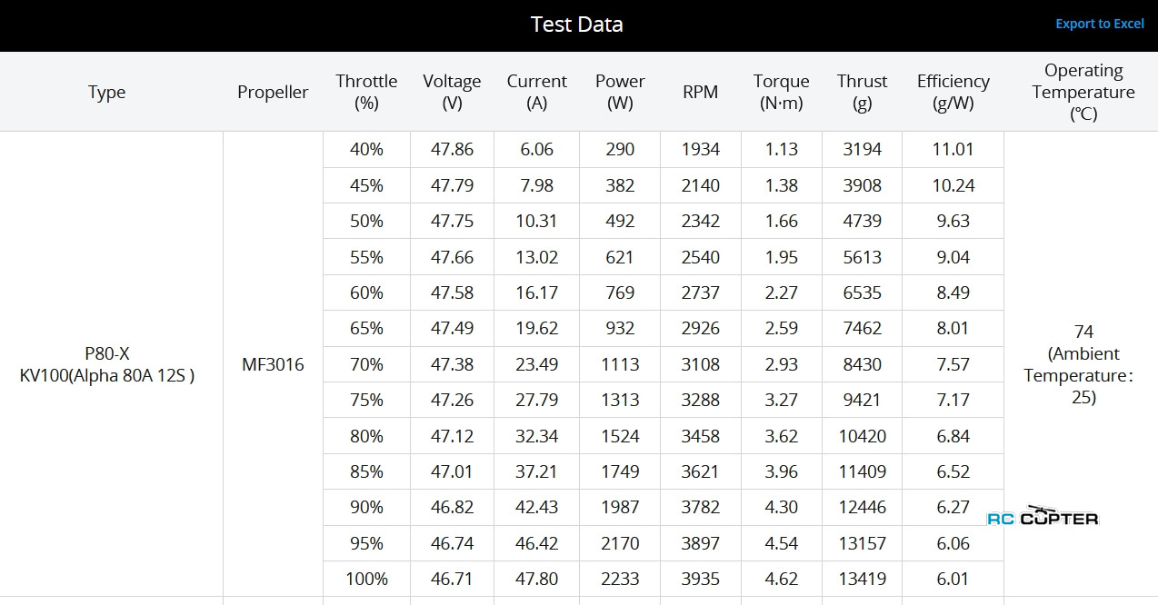
Task: Click the 2233 power value
Action: coord(619,579)
